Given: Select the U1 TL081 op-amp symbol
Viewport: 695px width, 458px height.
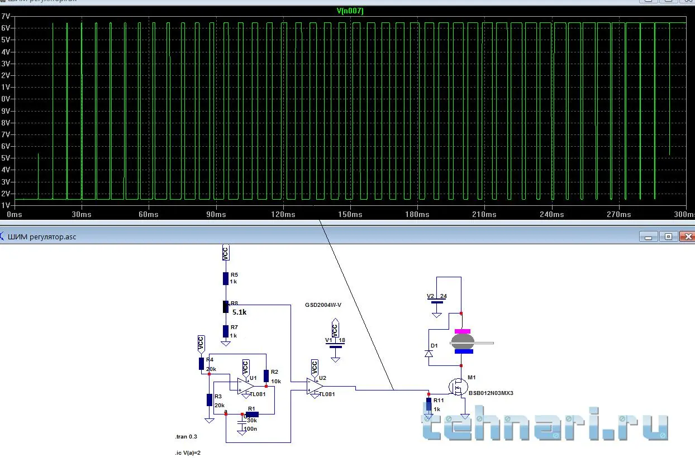Looking at the screenshot, I should tap(245, 386).
